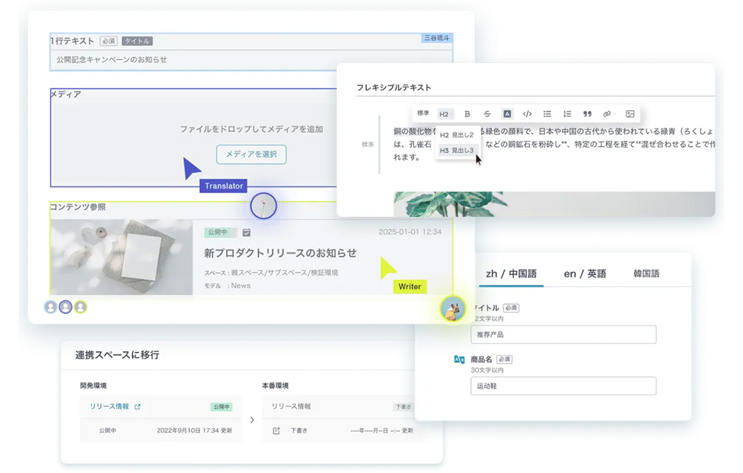Click the コンテンツ参照 section label
The width and height of the screenshot is (743, 473).
tap(77, 207)
